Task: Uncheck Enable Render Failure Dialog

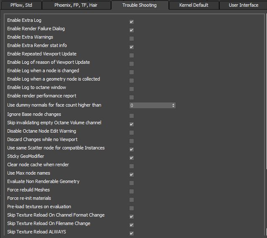Action: (x=132, y=30)
